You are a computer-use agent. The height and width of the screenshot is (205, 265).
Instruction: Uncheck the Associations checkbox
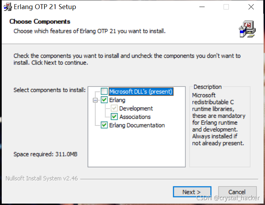(x=114, y=117)
